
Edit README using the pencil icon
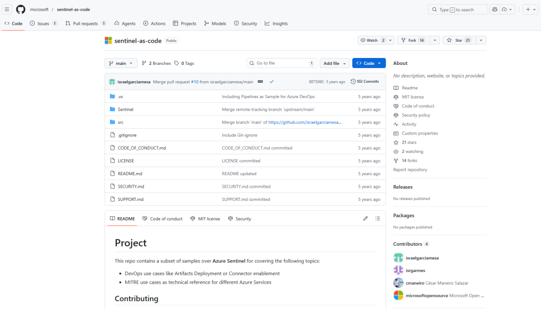coord(365,218)
